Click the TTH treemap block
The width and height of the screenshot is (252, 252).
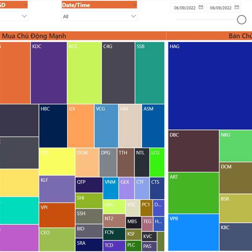[x=126, y=162]
